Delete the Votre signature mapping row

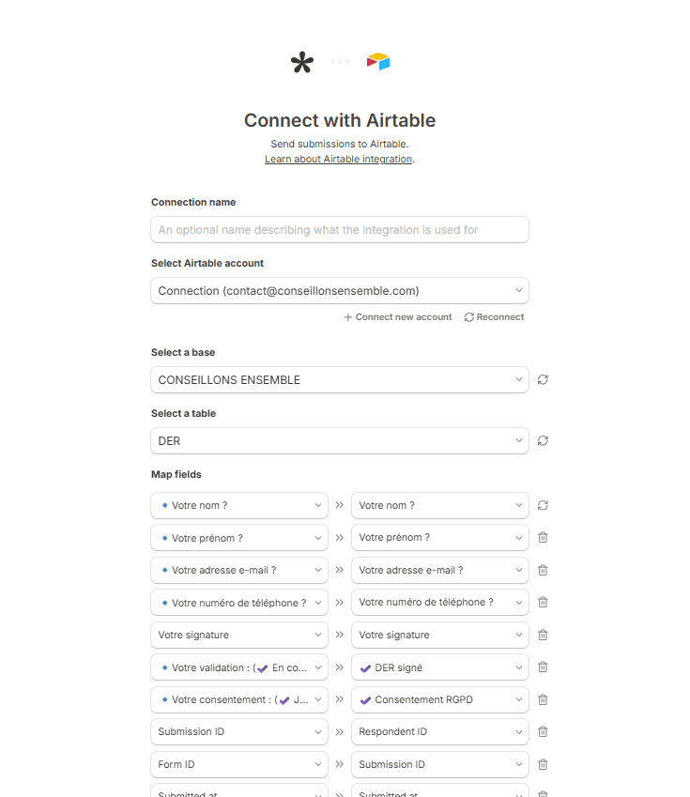543,635
